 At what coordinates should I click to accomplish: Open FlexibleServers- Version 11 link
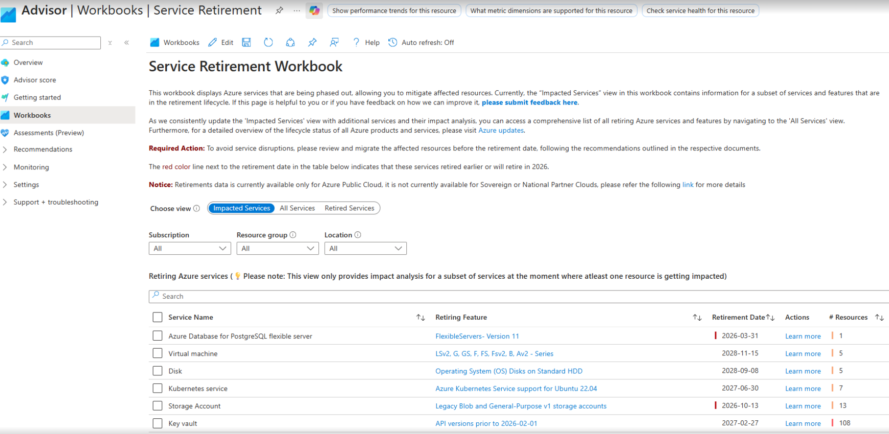pos(477,336)
